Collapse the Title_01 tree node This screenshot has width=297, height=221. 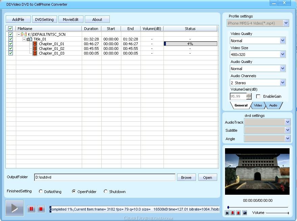(x=24, y=39)
